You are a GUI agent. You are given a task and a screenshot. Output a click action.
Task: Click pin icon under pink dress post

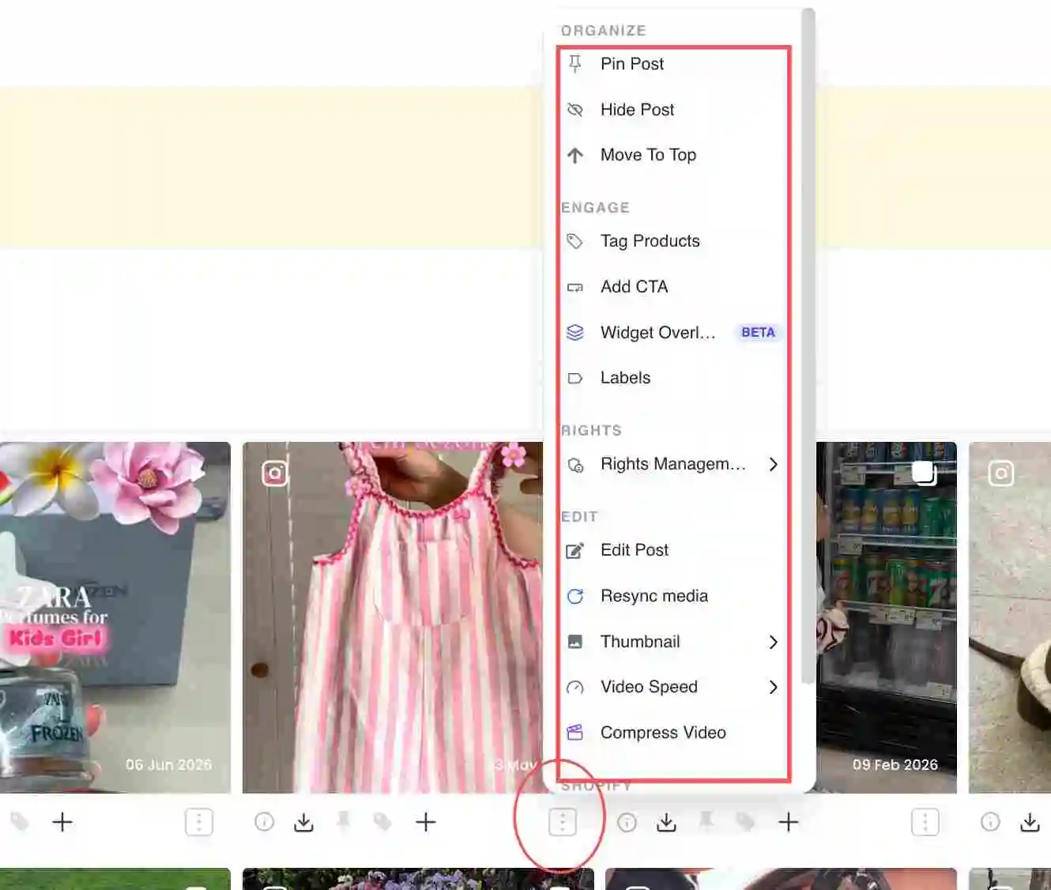tap(343, 821)
